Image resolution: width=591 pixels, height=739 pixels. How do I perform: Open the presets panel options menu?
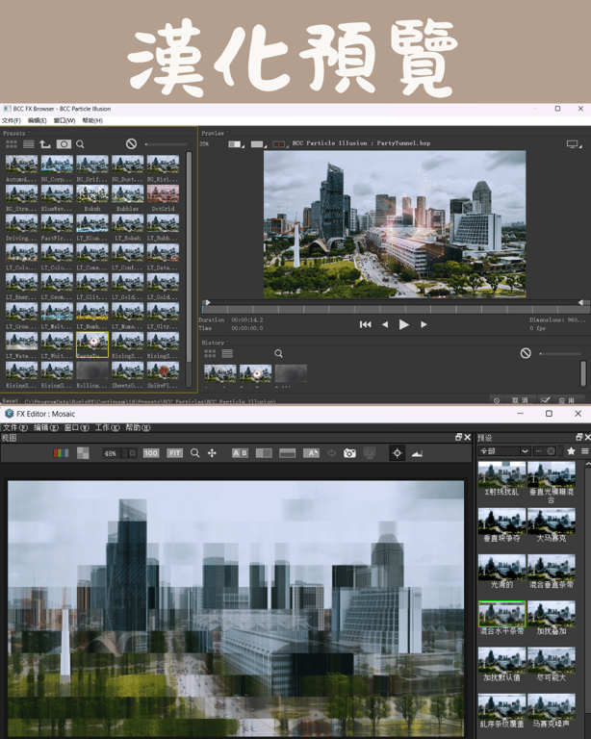pos(585,451)
